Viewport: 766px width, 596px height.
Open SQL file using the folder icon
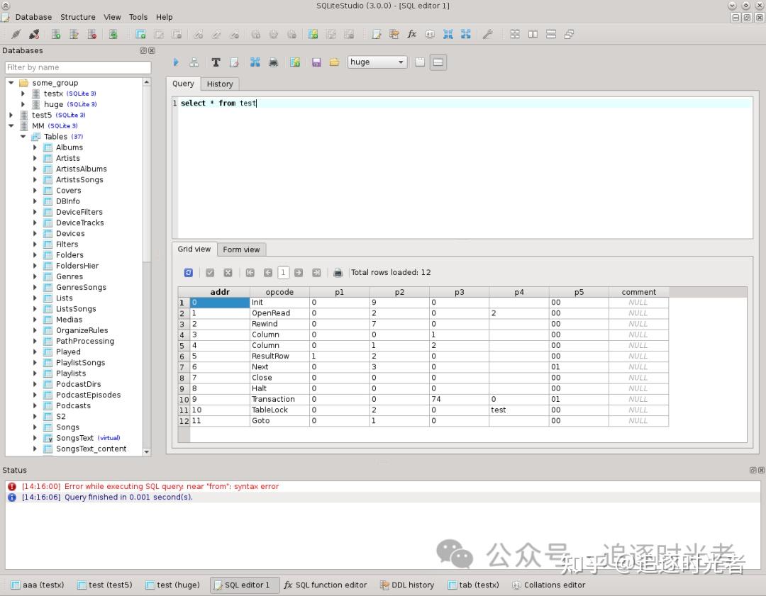[334, 62]
